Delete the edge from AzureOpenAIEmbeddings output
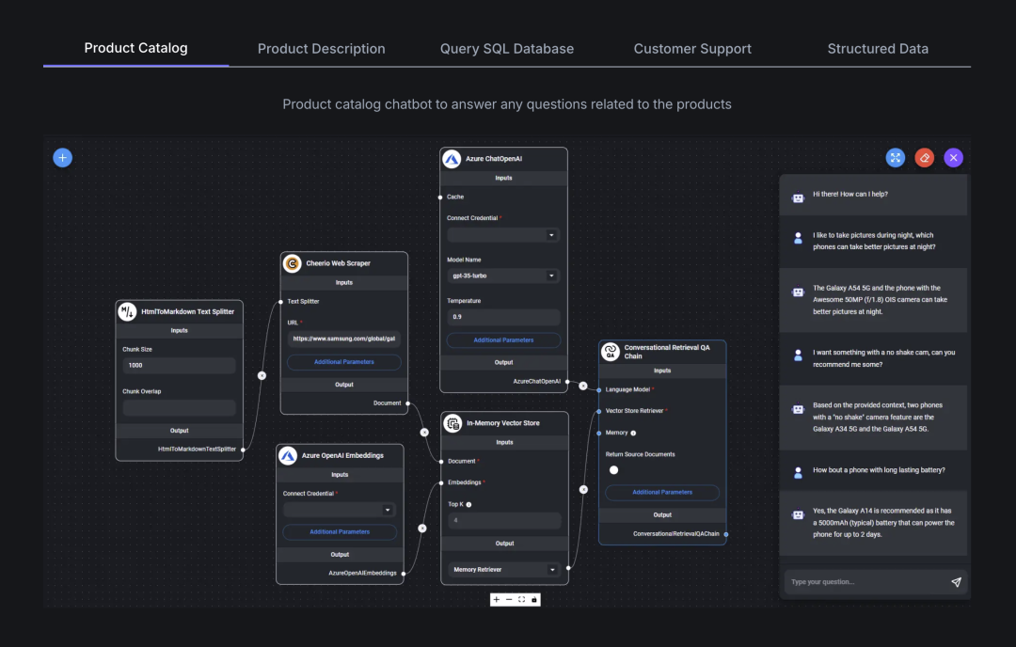The height and width of the screenshot is (647, 1016). pos(422,529)
